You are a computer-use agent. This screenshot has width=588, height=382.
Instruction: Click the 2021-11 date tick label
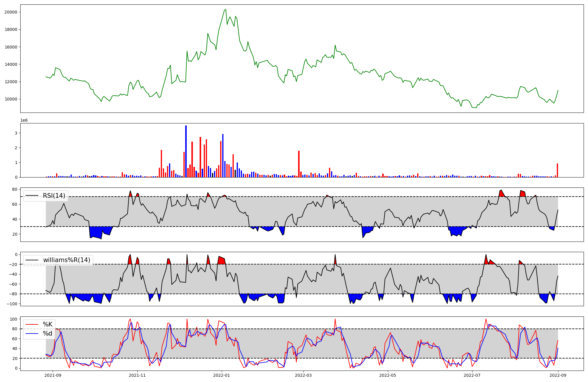[137, 375]
